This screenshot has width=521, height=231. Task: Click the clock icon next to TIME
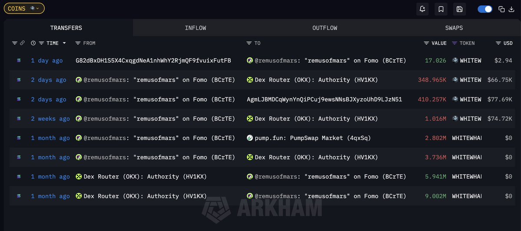[x=33, y=43]
